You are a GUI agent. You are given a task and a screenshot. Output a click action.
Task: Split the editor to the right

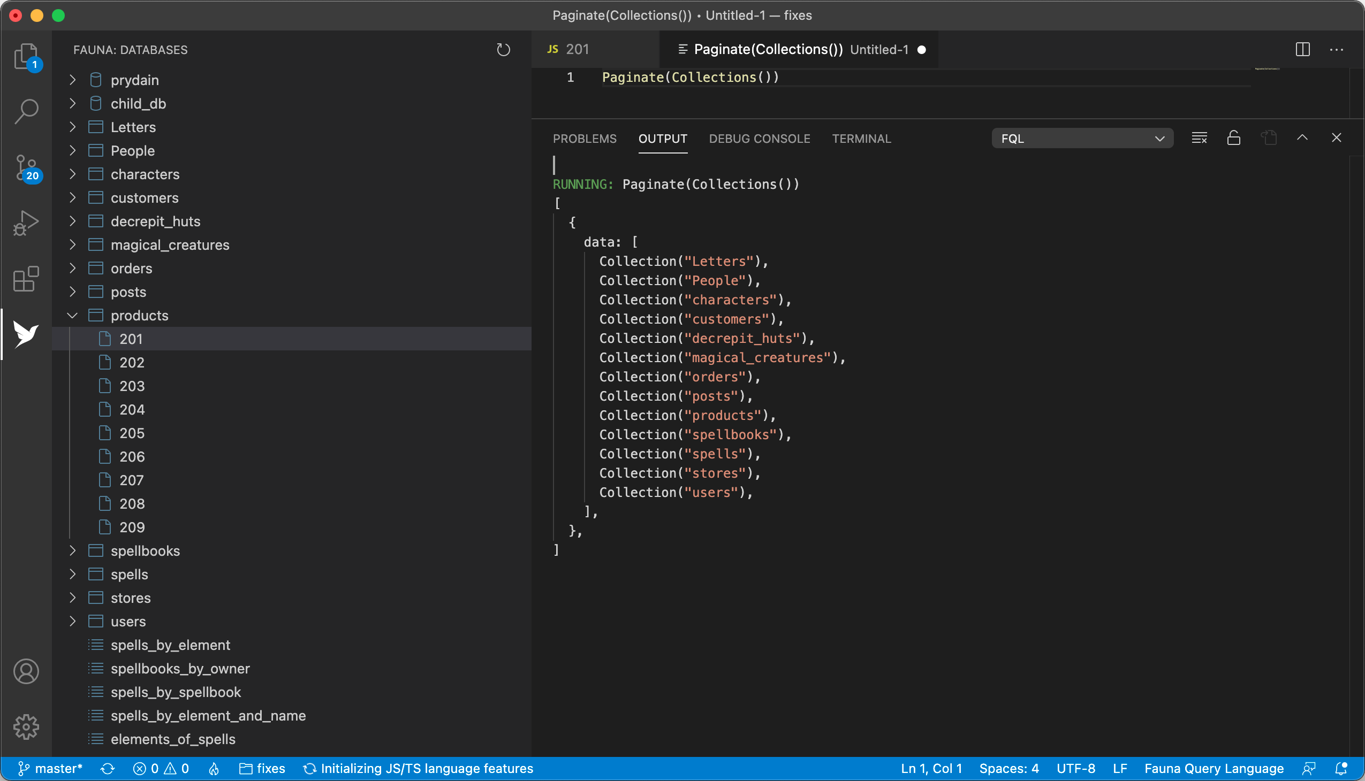[x=1303, y=49]
